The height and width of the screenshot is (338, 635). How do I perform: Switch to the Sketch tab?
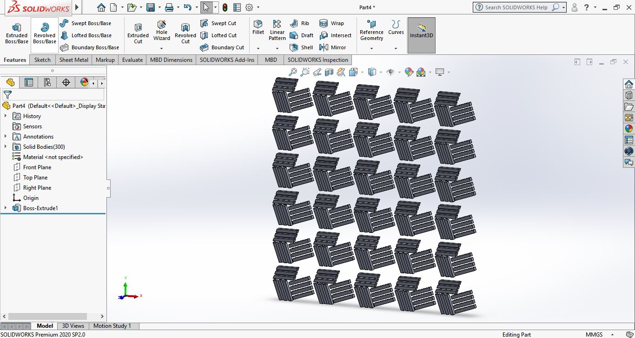pos(42,60)
